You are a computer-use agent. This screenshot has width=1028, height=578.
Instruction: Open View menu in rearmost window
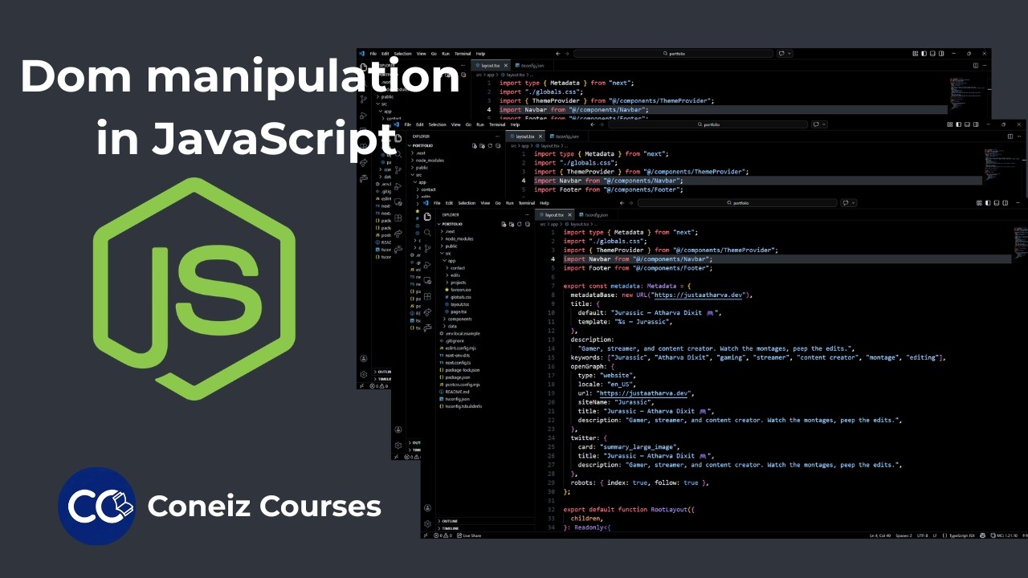(421, 54)
